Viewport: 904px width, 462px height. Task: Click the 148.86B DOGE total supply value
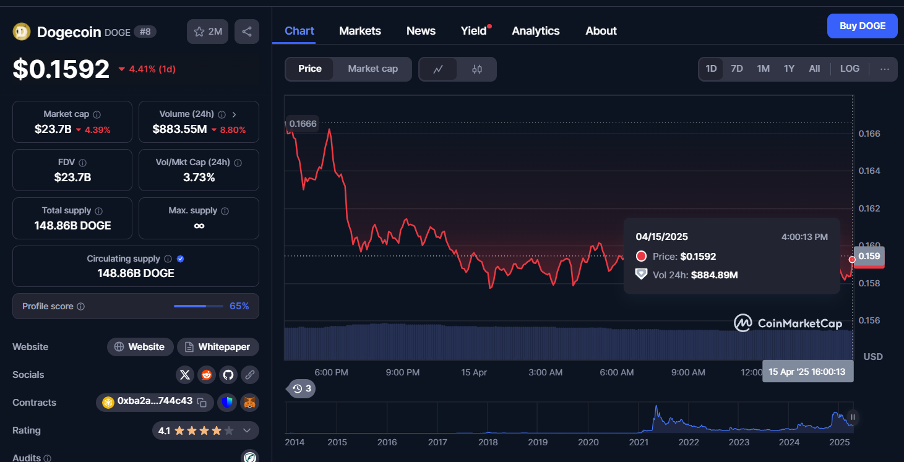pyautogui.click(x=72, y=226)
